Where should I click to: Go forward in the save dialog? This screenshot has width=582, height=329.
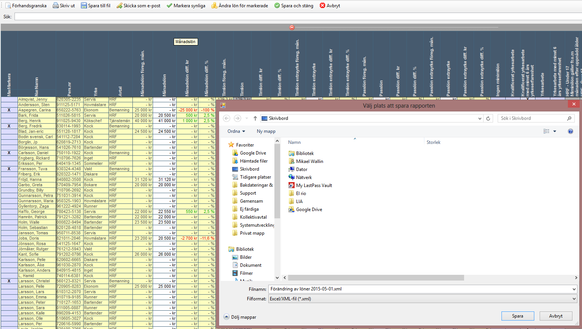[237, 118]
